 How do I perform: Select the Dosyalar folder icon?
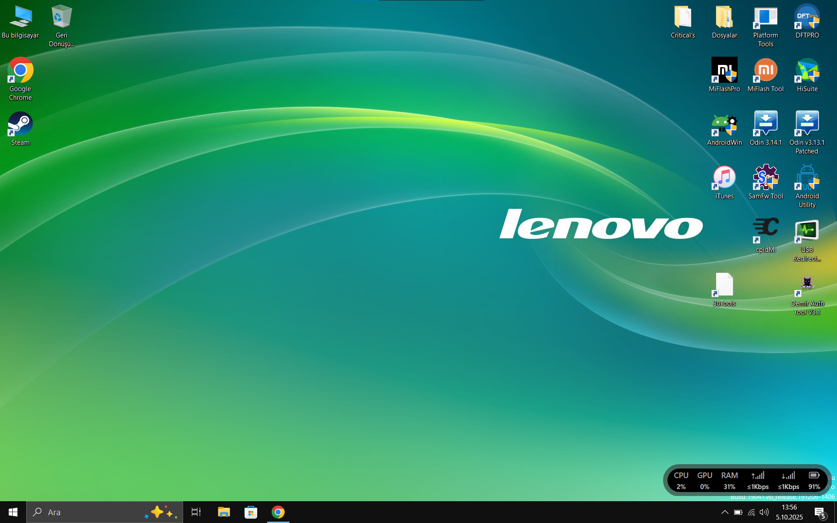click(725, 22)
